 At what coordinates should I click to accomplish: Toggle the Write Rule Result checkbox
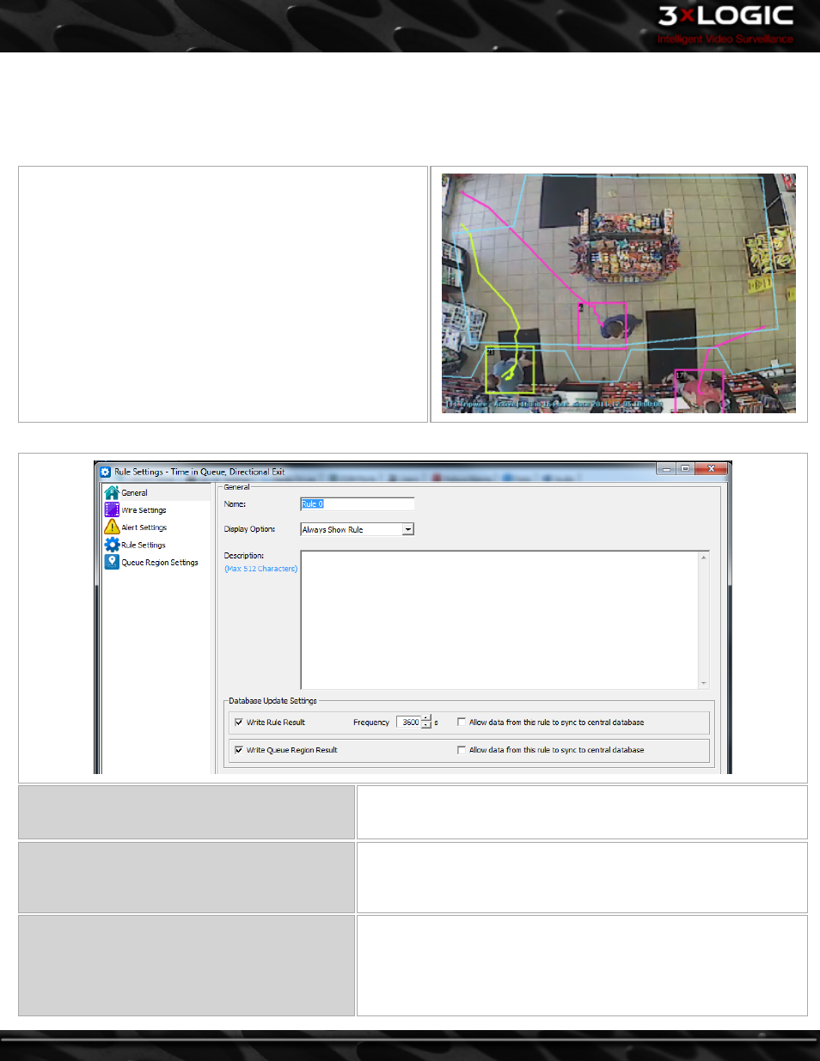click(238, 723)
